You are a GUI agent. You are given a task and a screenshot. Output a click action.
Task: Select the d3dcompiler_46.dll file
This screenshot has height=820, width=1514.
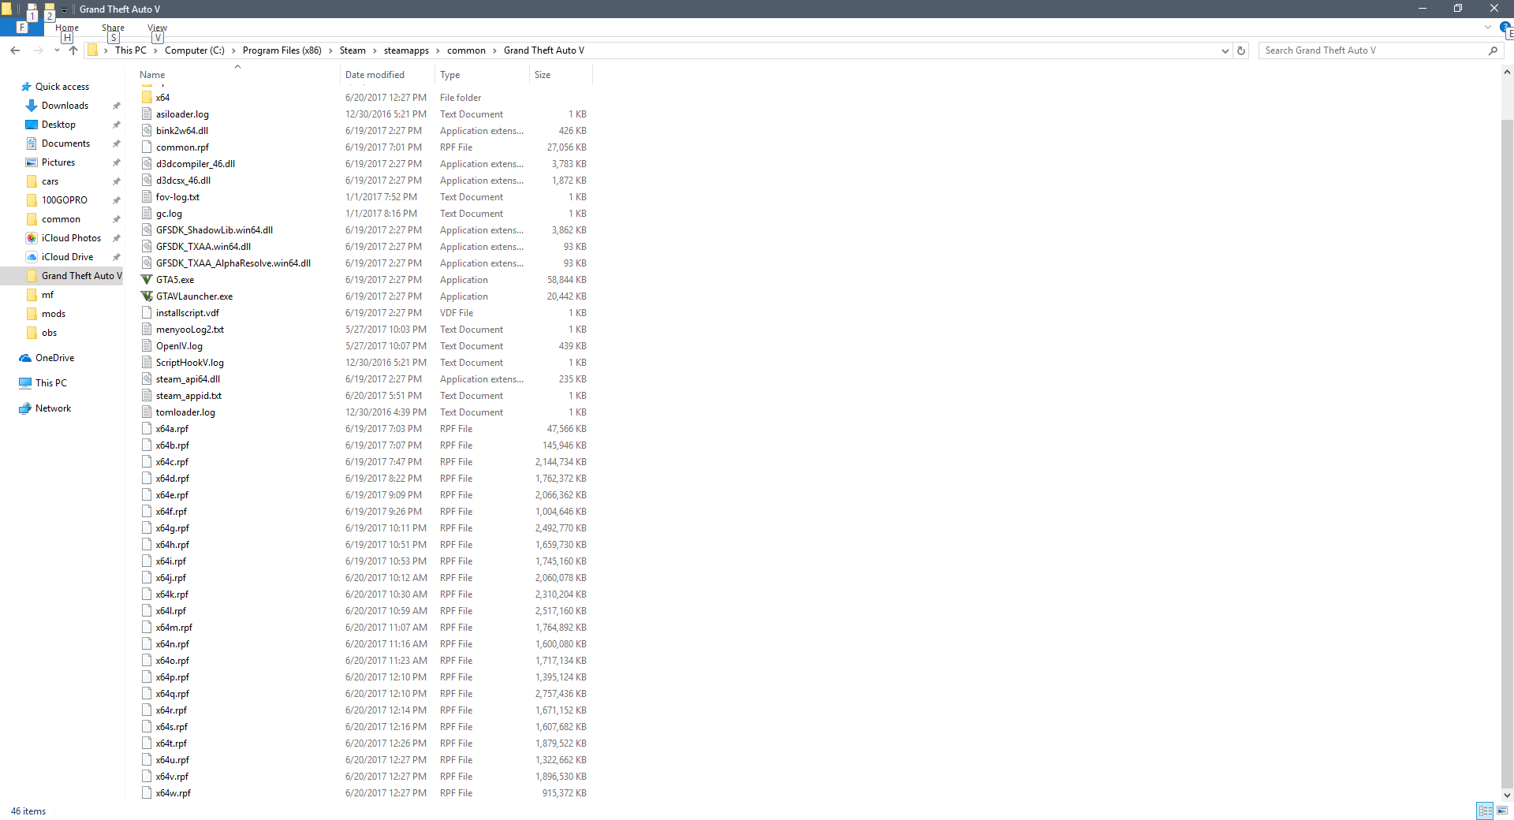click(x=196, y=164)
